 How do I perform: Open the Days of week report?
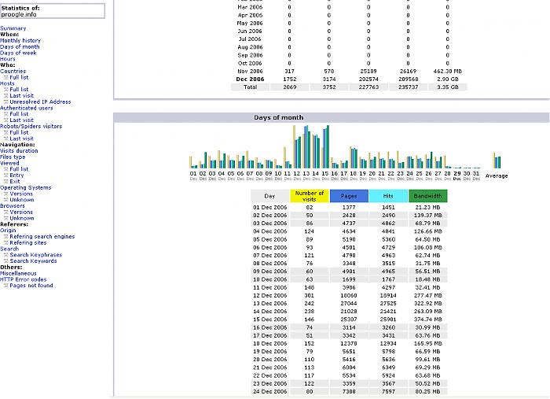tap(19, 53)
